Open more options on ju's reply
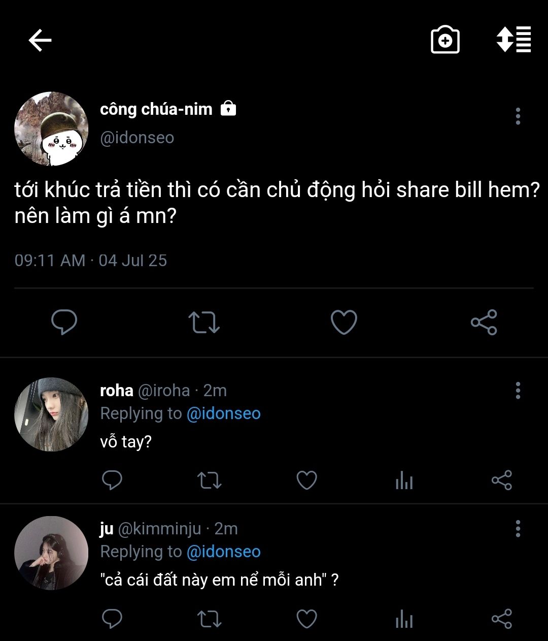The image size is (548, 641). [x=518, y=529]
